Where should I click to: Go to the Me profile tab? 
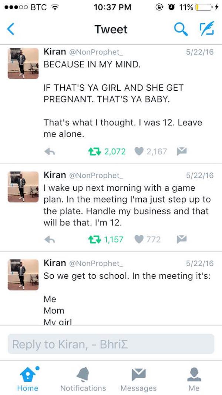point(194,379)
